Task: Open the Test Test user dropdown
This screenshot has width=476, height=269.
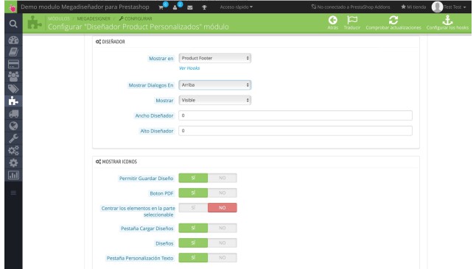Action: [455, 7]
